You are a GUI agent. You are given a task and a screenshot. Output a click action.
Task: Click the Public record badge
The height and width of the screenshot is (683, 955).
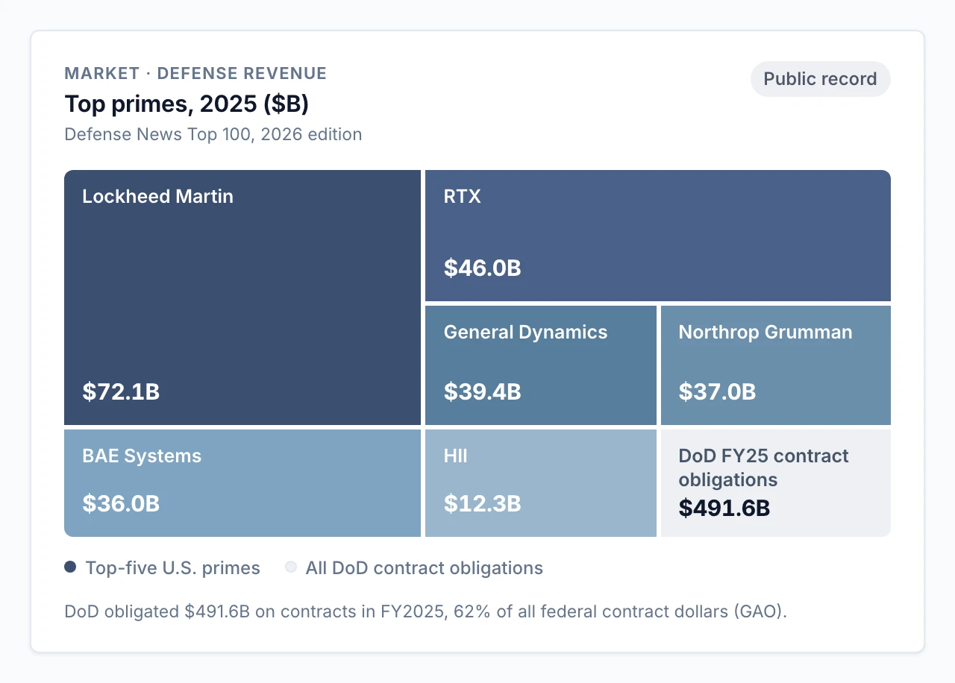820,79
